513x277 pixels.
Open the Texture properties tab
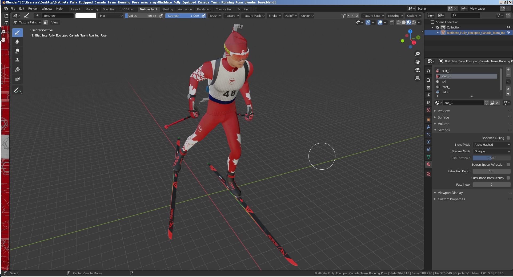pyautogui.click(x=428, y=174)
